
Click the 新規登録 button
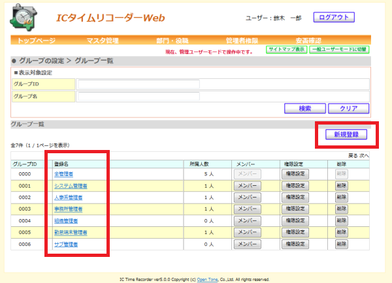[x=346, y=134]
